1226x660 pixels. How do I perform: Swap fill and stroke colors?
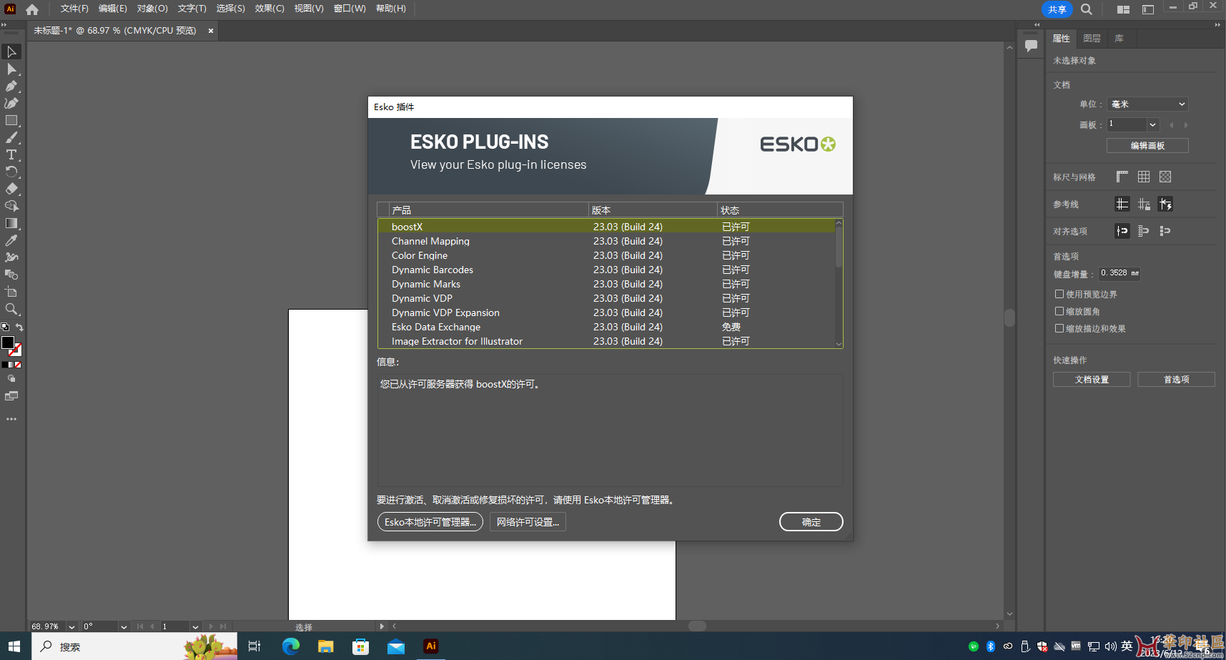(x=19, y=327)
